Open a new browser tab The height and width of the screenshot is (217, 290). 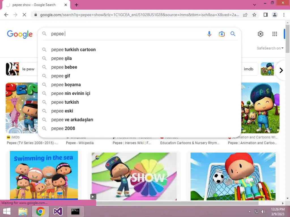point(76,5)
